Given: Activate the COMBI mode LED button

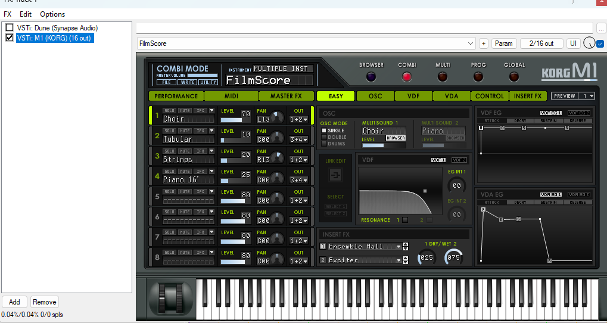Looking at the screenshot, I should [x=407, y=77].
